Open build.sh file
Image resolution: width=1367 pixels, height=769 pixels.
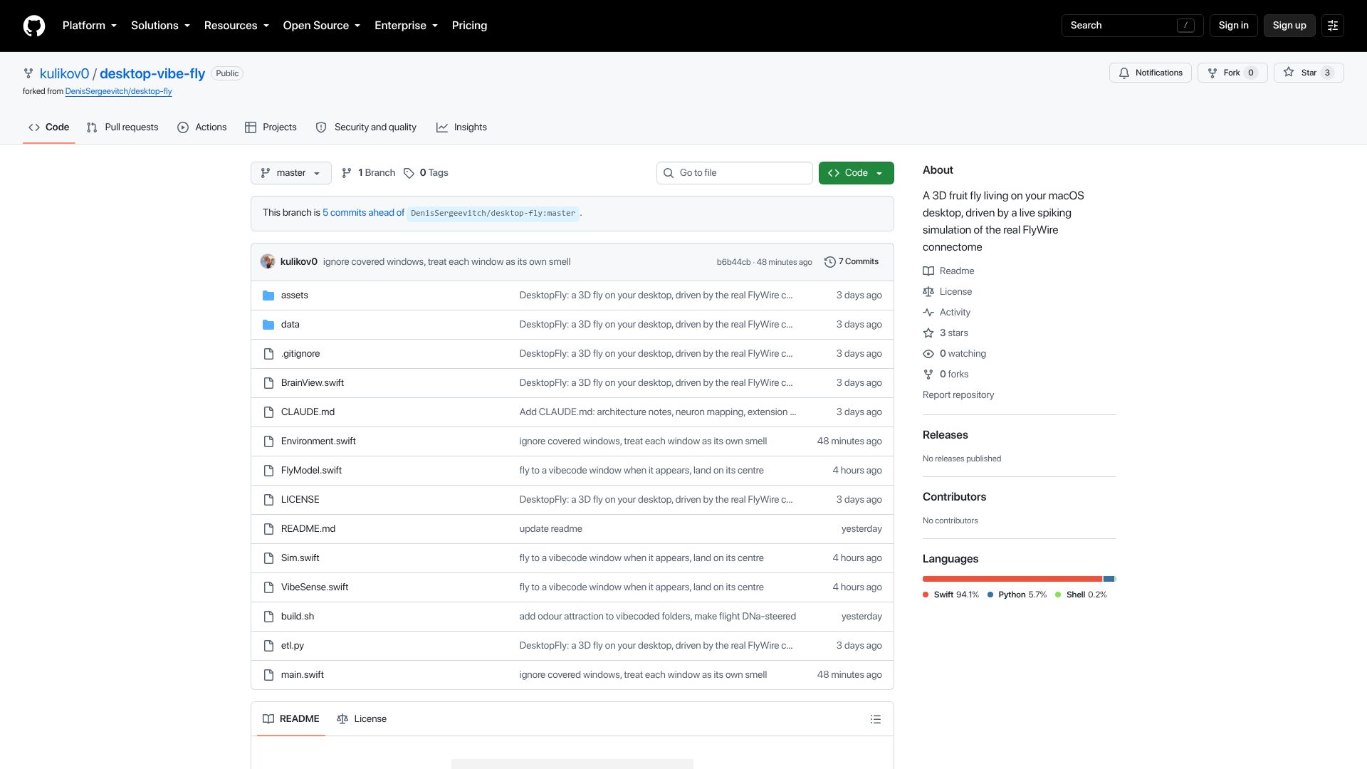[298, 617]
